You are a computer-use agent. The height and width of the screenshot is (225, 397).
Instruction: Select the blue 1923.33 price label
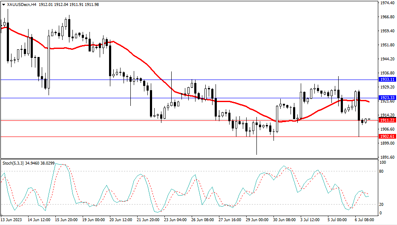pyautogui.click(x=387, y=98)
